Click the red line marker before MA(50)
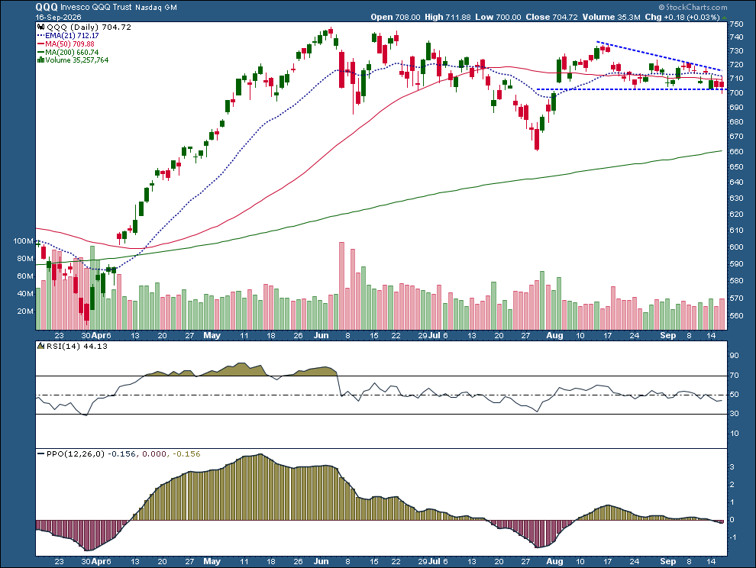Screen dimensions: 756x568 coord(41,44)
